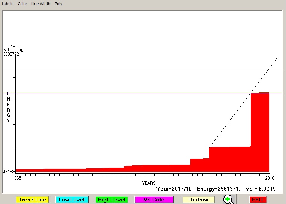
Task: Click the magnifier zoom-in icon
Action: pos(228,200)
